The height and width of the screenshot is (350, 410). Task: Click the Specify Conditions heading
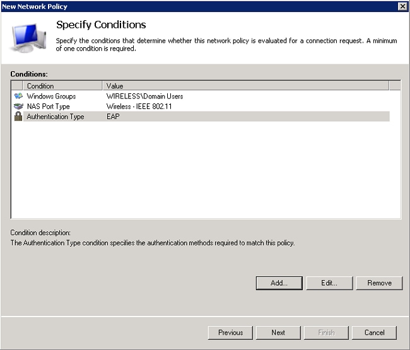pyautogui.click(x=101, y=25)
